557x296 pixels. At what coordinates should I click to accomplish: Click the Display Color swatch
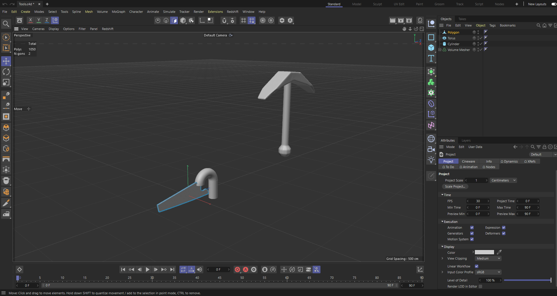(x=484, y=252)
